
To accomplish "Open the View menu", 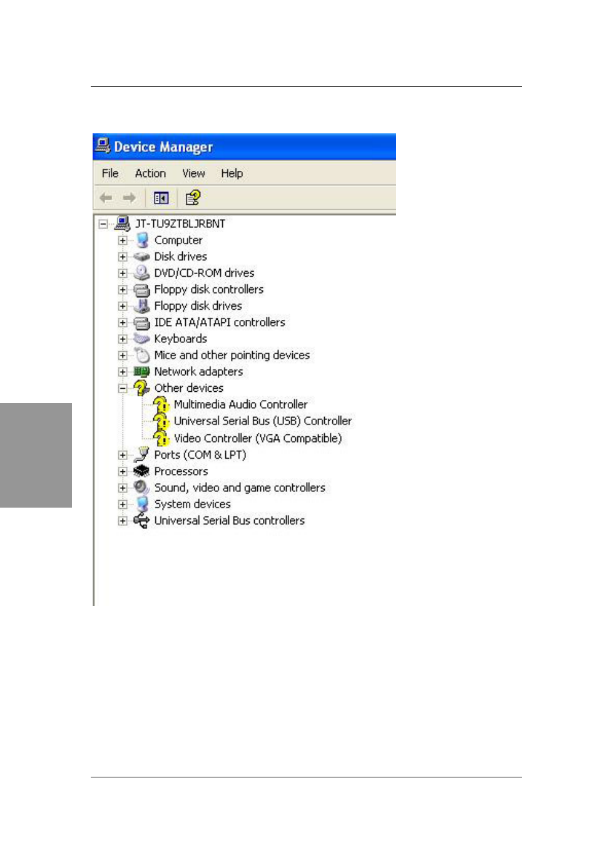I will point(193,173).
